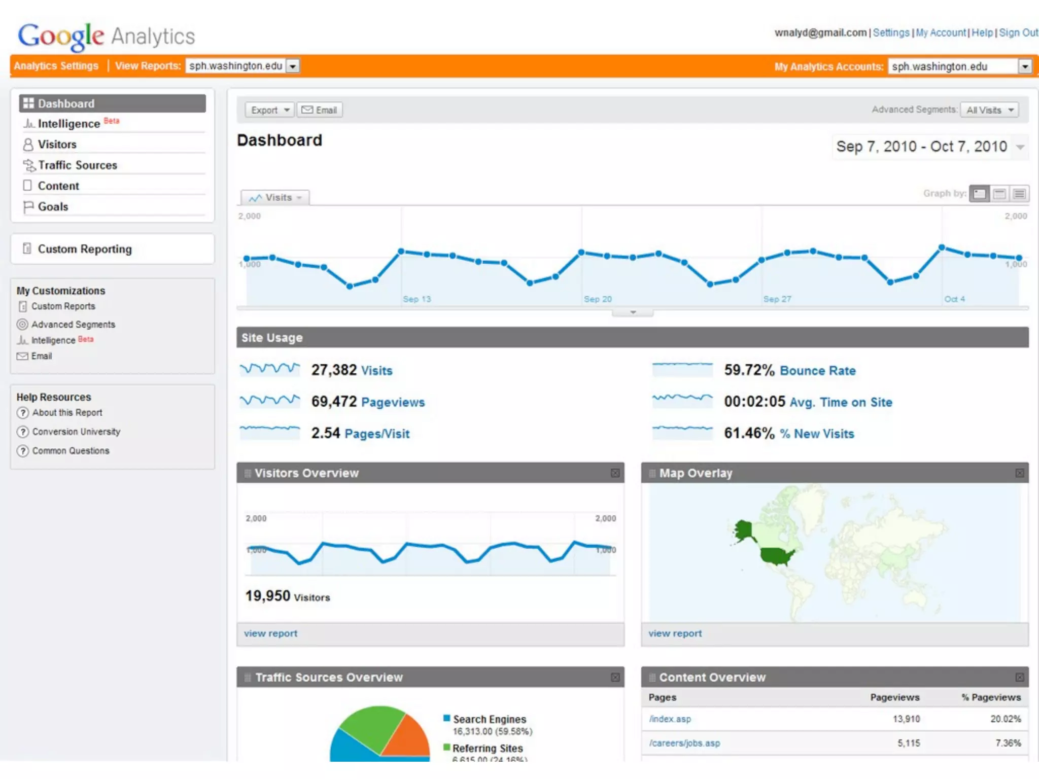Click the Goals flag icon
1039x779 pixels.
coord(28,207)
